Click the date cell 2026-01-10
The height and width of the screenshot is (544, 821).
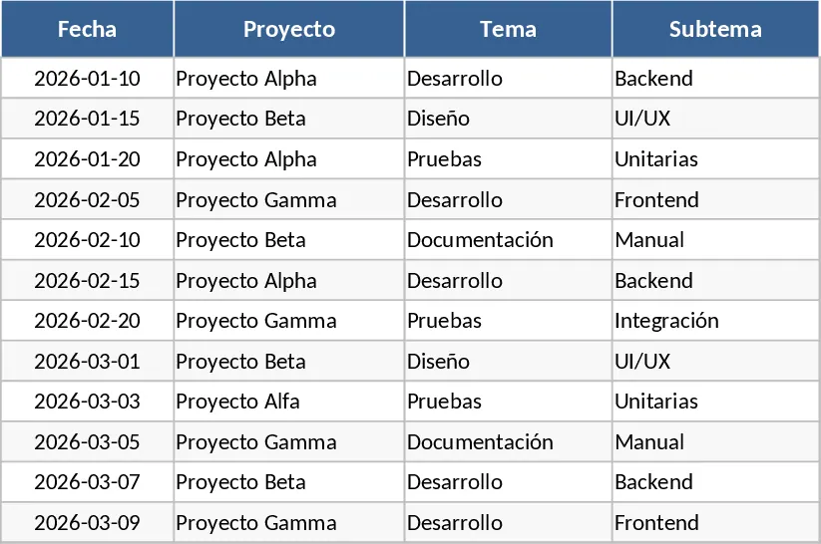tap(88, 78)
